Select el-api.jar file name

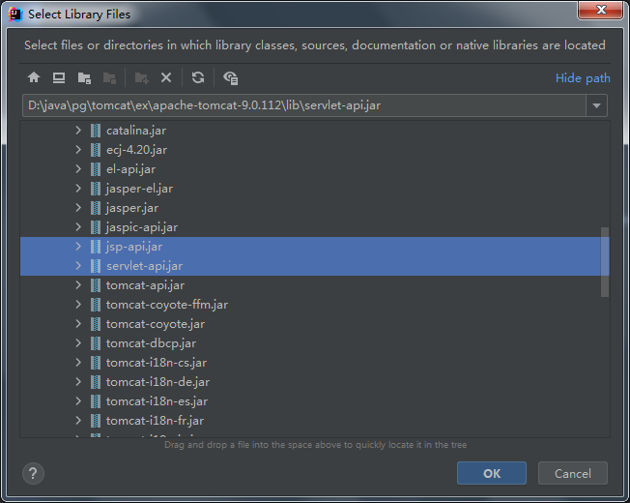[x=130, y=169]
